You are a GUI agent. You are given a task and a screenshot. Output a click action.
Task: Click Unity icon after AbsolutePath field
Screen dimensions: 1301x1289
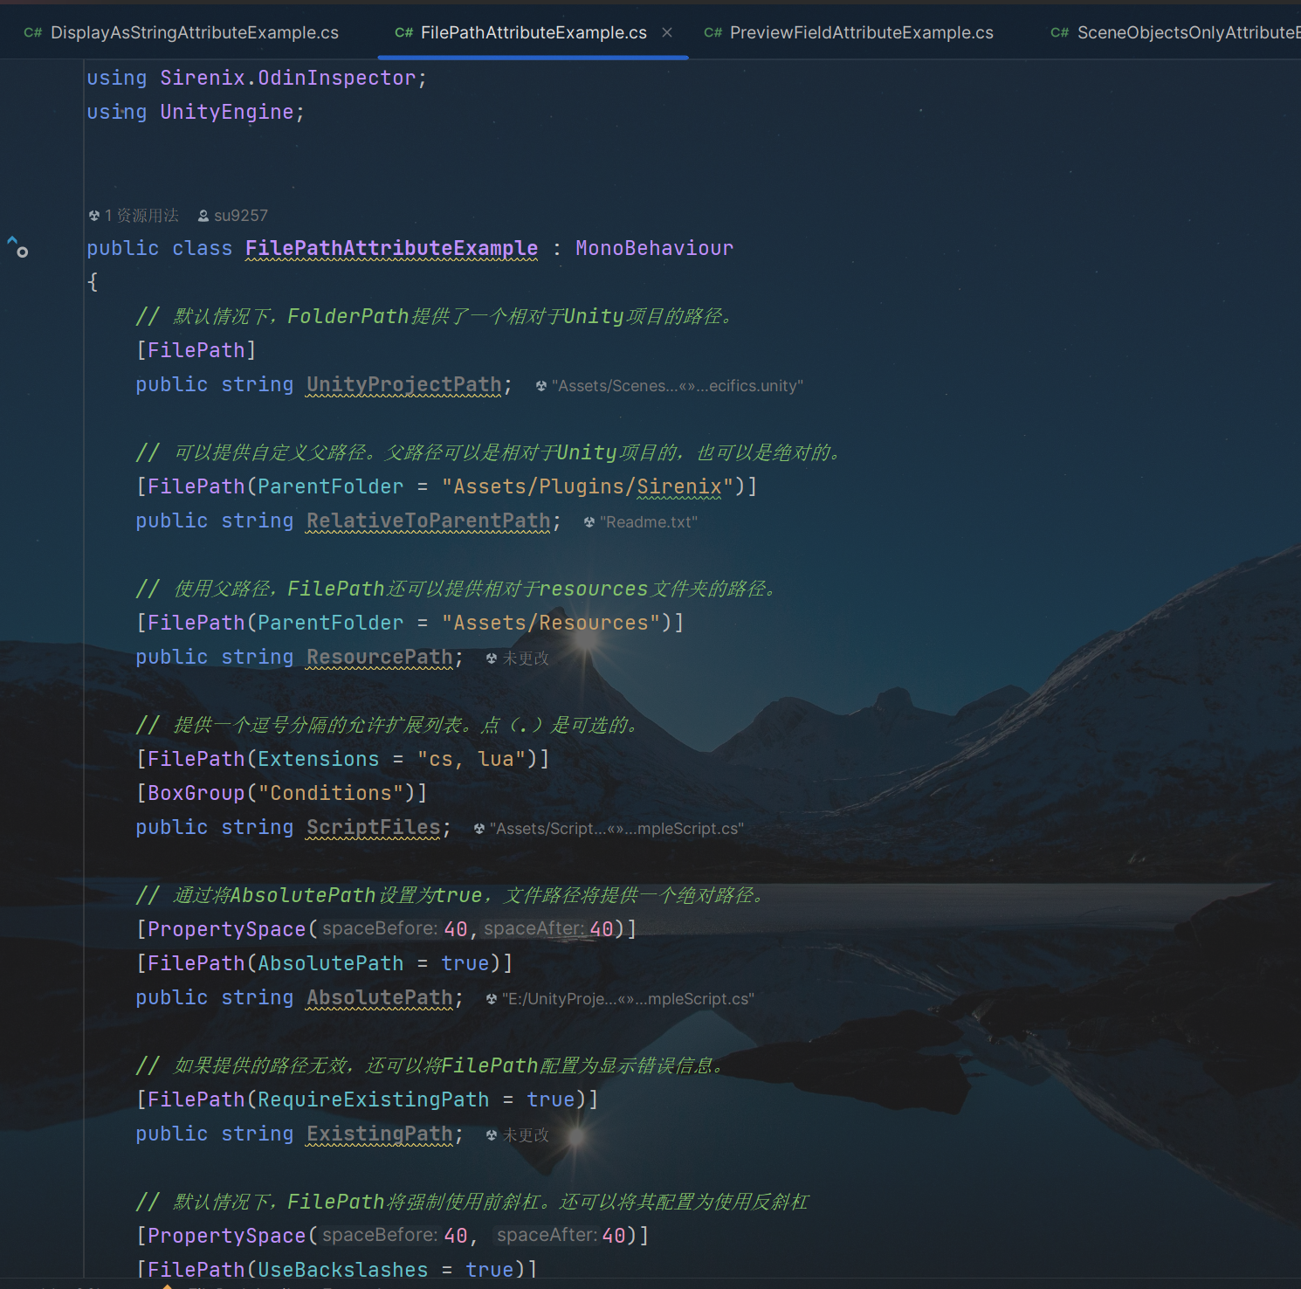coord(492,999)
